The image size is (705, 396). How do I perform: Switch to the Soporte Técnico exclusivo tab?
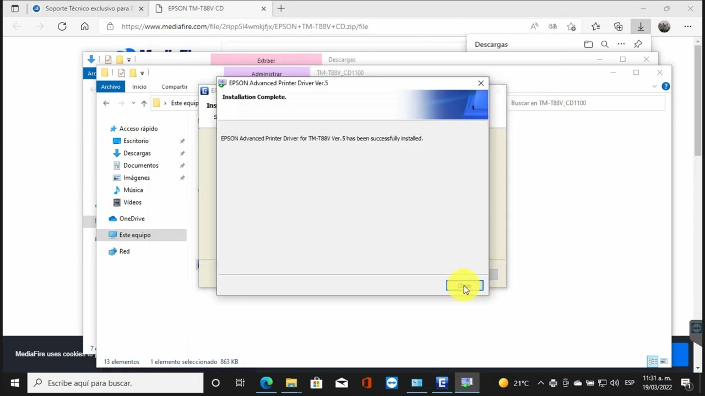pyautogui.click(x=88, y=9)
